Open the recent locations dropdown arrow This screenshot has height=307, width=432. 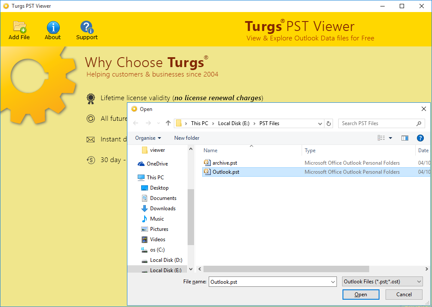click(x=158, y=123)
